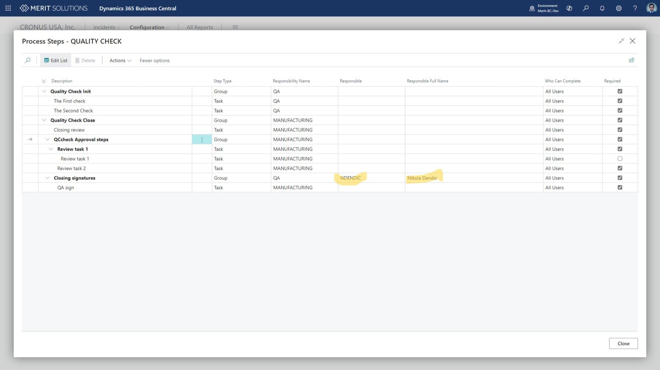Click the help question mark icon
Screen dimensions: 660x370
635,8
